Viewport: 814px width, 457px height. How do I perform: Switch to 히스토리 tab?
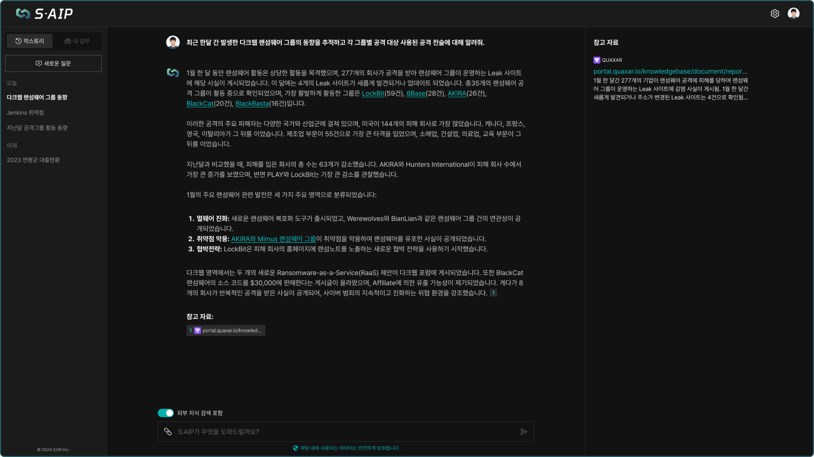click(x=30, y=41)
